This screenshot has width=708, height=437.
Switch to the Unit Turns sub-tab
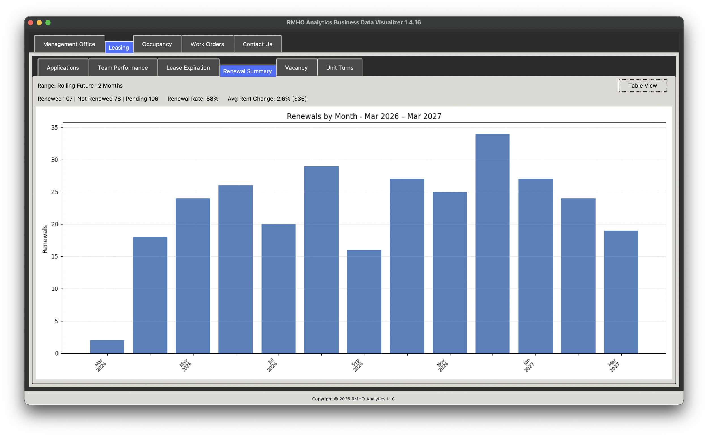click(x=340, y=68)
